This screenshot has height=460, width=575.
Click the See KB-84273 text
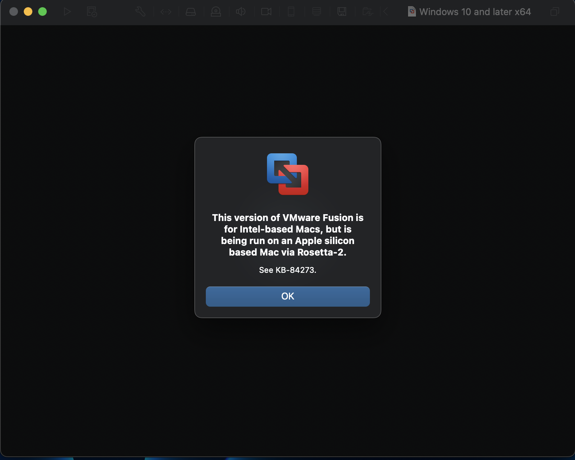pos(287,270)
